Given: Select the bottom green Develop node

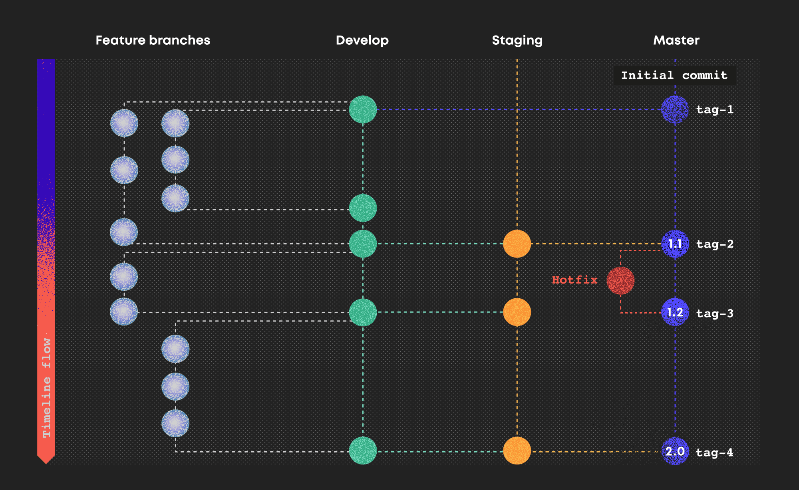Looking at the screenshot, I should point(363,450).
